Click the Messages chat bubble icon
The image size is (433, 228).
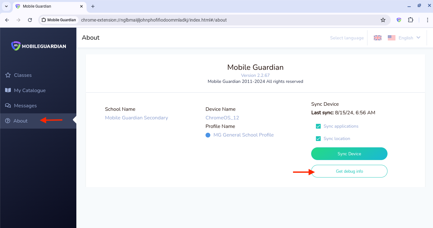(8, 106)
